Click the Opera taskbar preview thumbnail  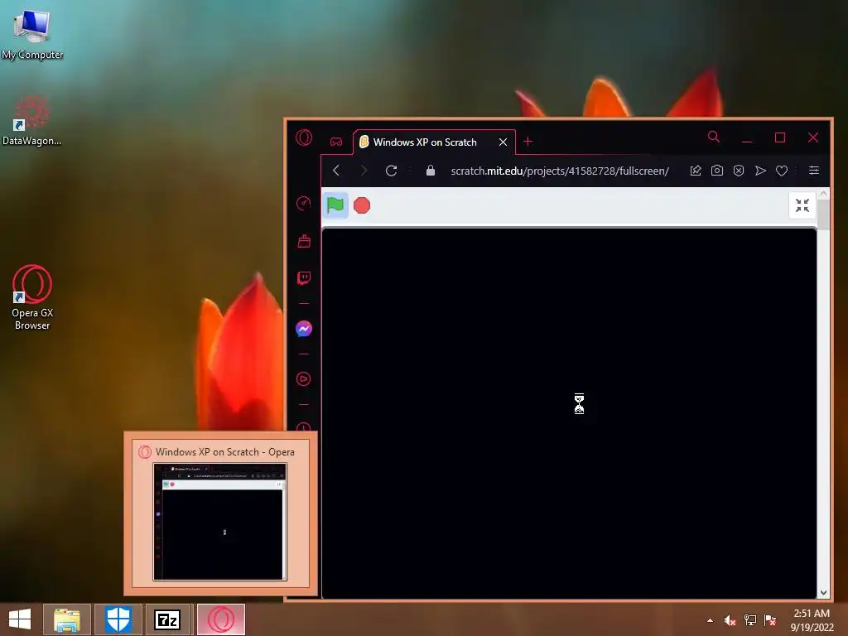pos(220,522)
